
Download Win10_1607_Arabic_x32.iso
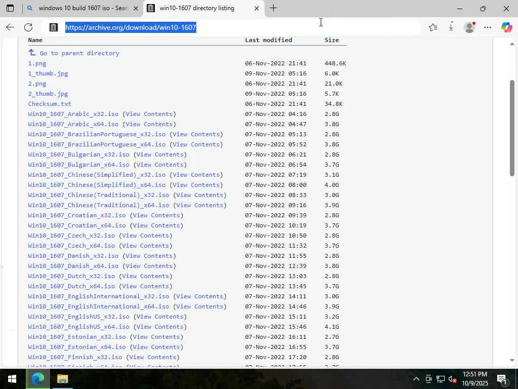(73, 114)
